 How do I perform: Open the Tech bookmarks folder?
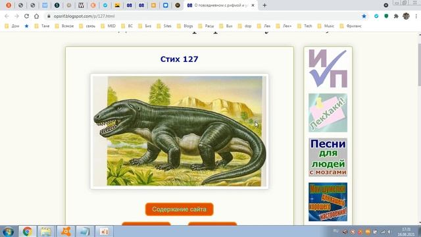tap(305, 26)
